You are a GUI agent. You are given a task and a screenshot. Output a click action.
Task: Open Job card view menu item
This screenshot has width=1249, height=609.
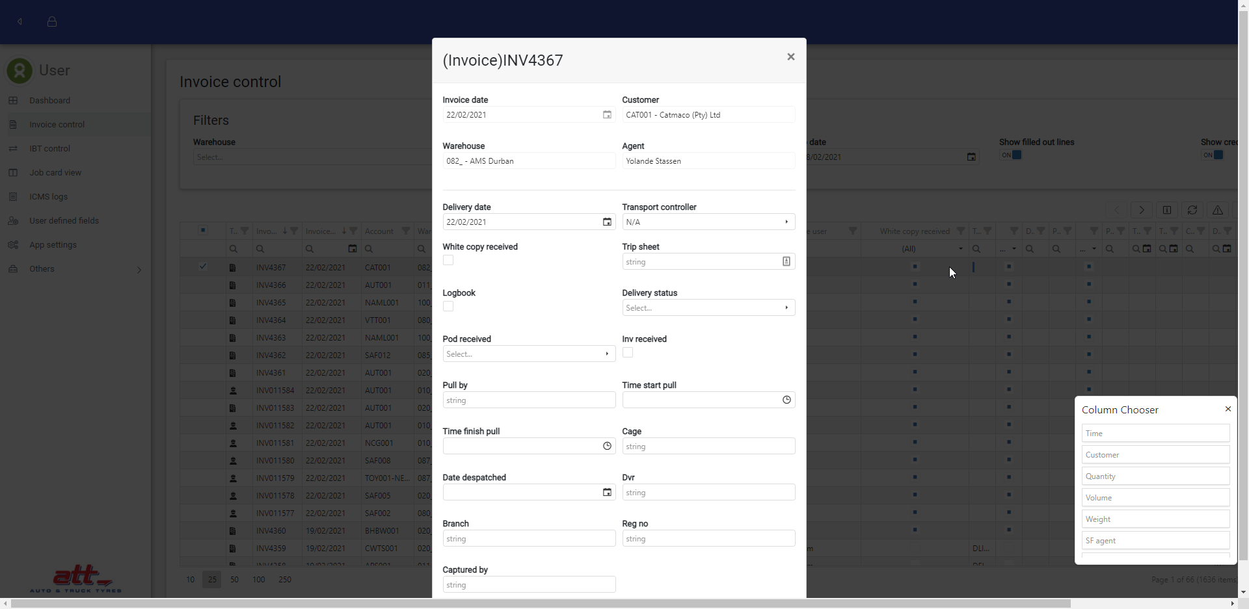pyautogui.click(x=55, y=173)
